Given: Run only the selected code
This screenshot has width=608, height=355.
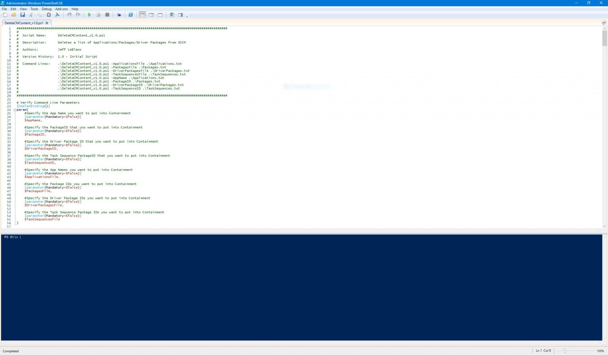Looking at the screenshot, I should [x=98, y=15].
